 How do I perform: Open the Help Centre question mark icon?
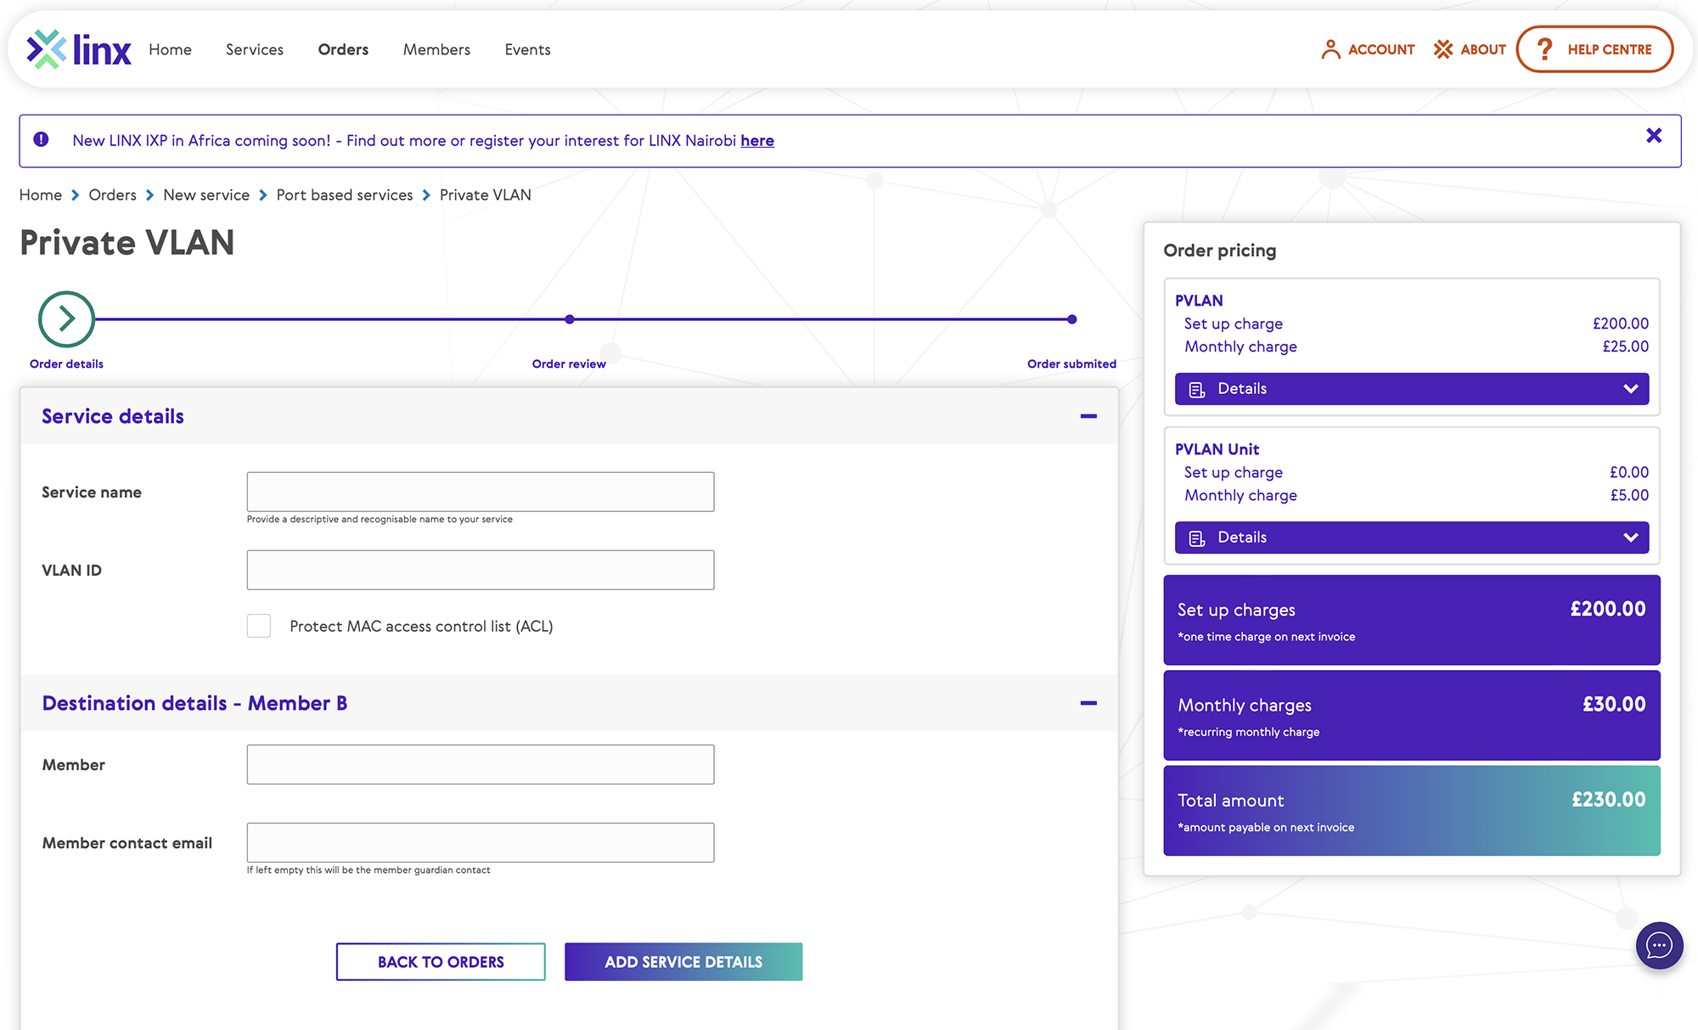(x=1545, y=49)
